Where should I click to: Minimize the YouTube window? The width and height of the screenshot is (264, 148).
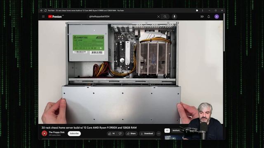pos(210,10)
